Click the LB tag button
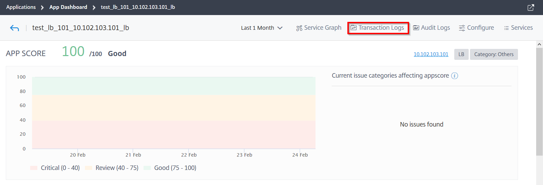The width and height of the screenshot is (543, 185). 461,54
